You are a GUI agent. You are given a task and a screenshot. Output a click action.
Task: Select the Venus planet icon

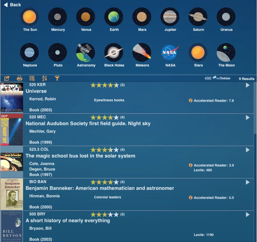point(86,17)
